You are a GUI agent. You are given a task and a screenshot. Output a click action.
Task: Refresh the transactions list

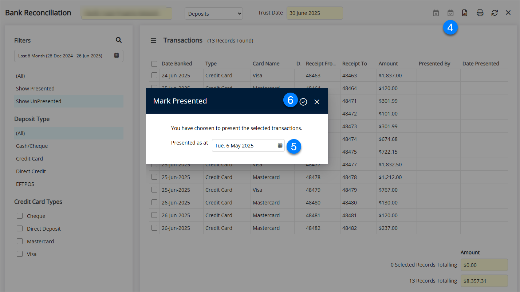[x=494, y=13]
